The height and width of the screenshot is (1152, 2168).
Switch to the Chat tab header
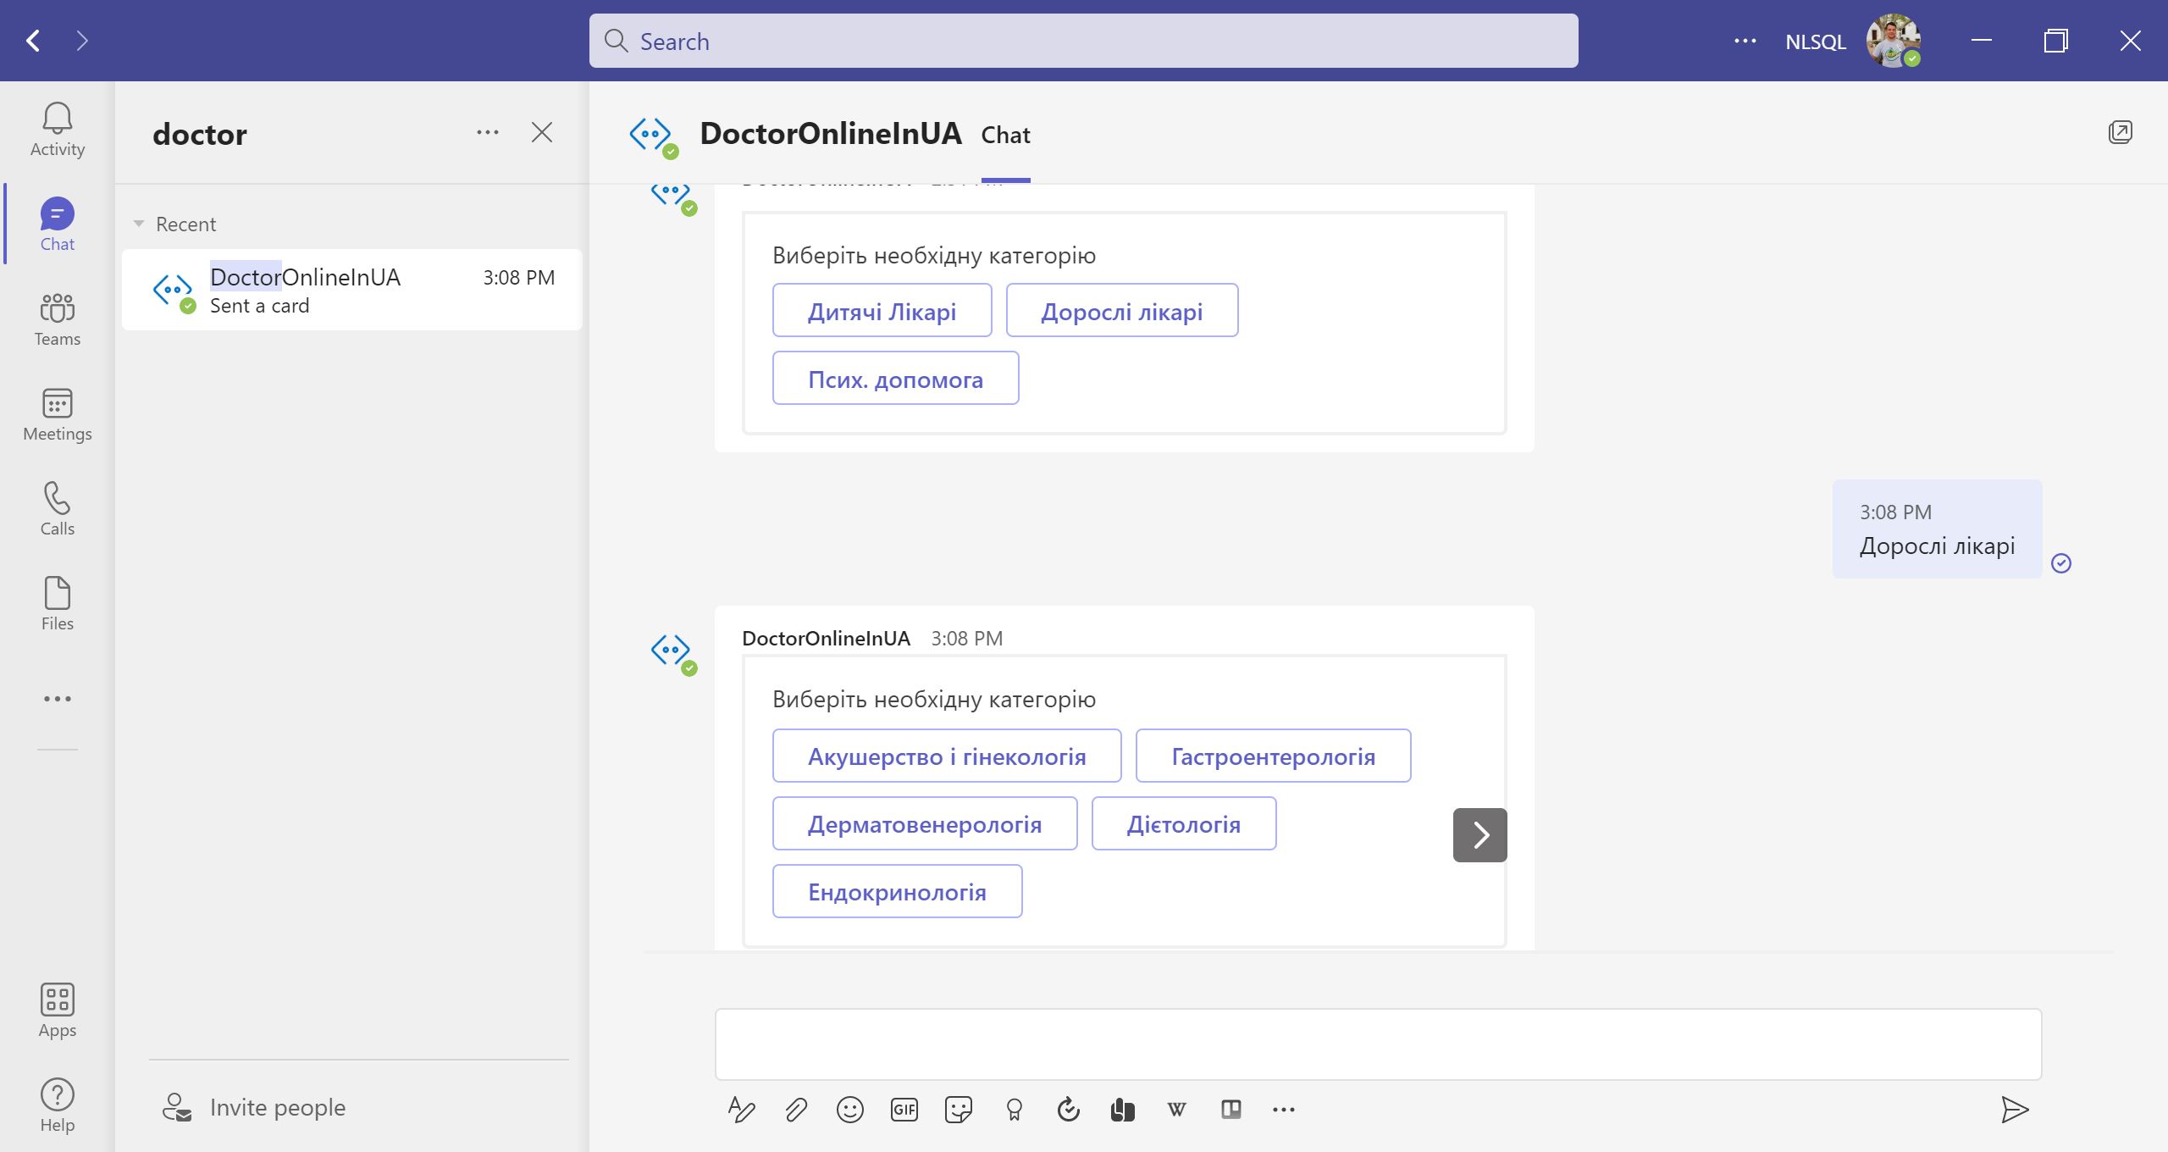pos(1005,136)
